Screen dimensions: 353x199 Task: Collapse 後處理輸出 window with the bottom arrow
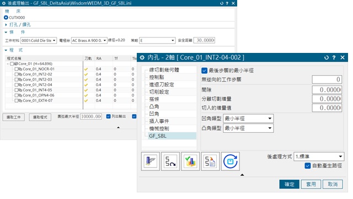click(x=119, y=127)
